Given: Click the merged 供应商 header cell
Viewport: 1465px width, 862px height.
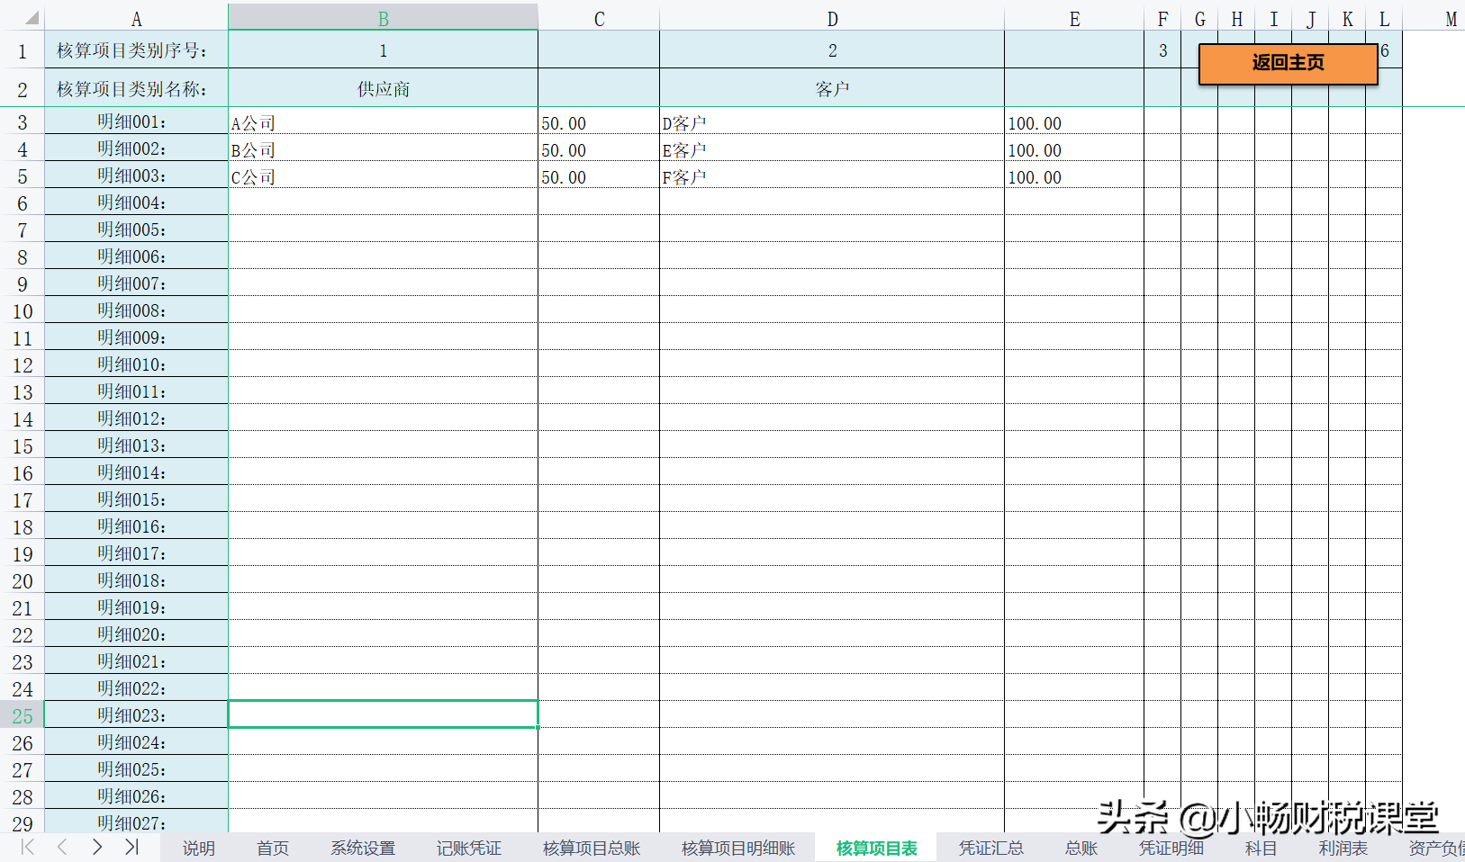Looking at the screenshot, I should click(384, 87).
